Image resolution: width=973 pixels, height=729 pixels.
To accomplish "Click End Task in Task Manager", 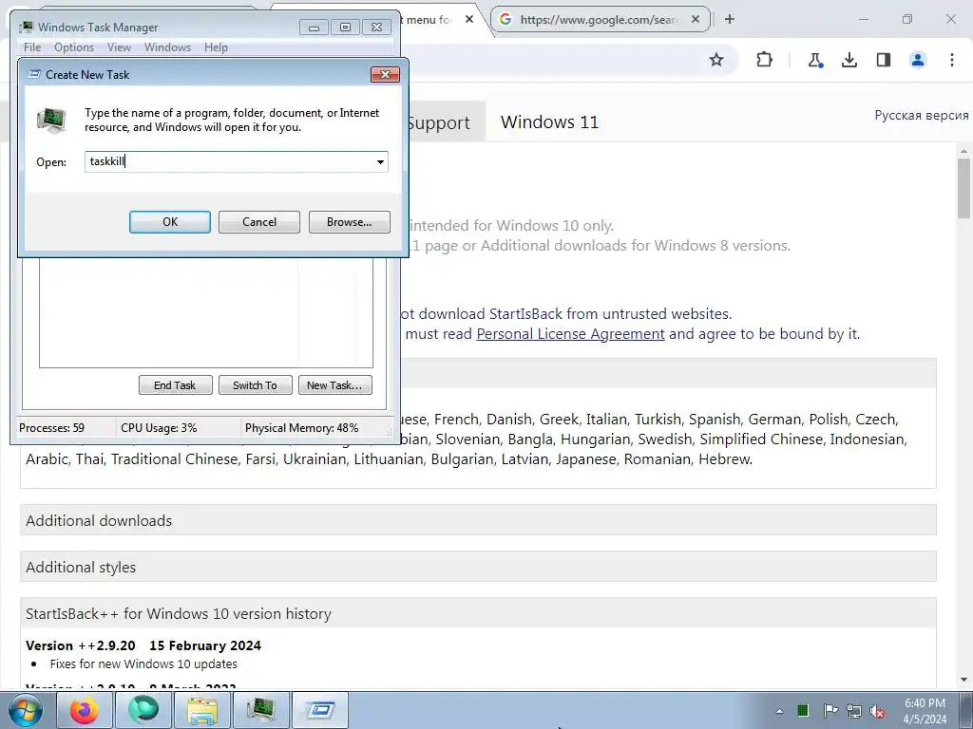I will (176, 385).
